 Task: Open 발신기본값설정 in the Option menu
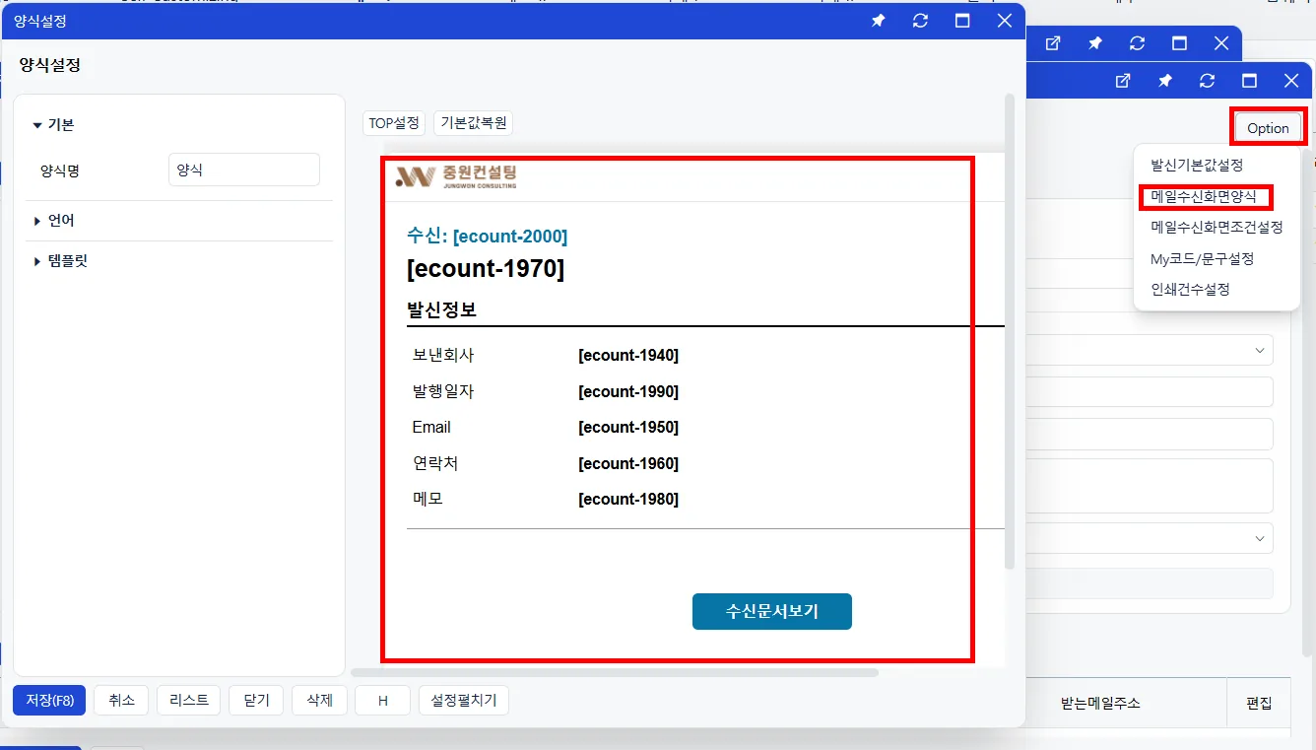click(1197, 165)
